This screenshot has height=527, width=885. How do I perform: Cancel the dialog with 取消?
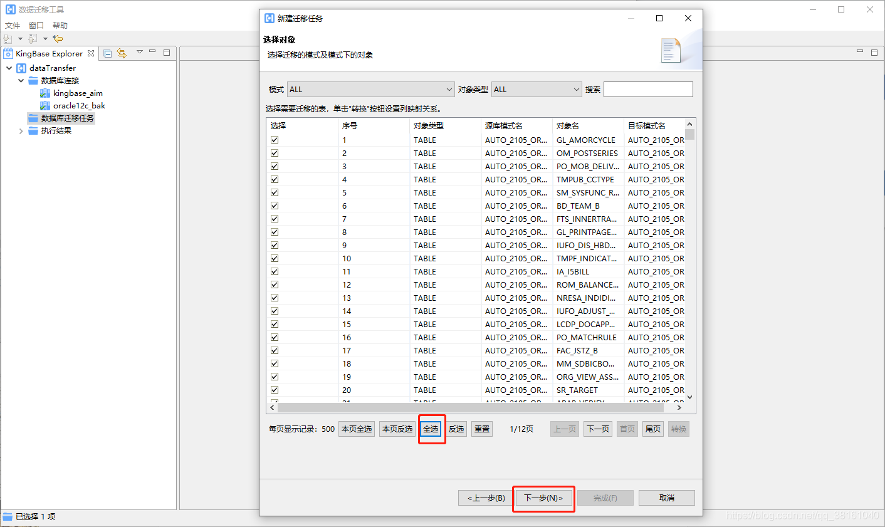(667, 498)
